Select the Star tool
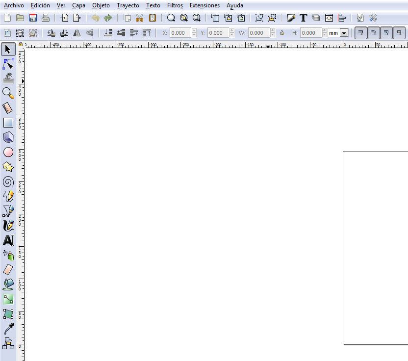 click(7, 167)
